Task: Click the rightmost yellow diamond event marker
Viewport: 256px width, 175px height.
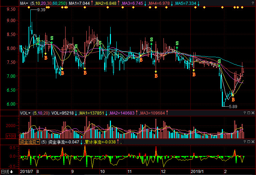Action: point(242,7)
